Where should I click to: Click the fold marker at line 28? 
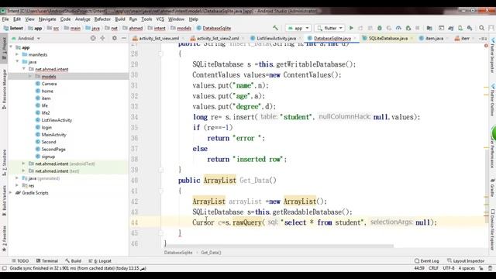click(160, 53)
